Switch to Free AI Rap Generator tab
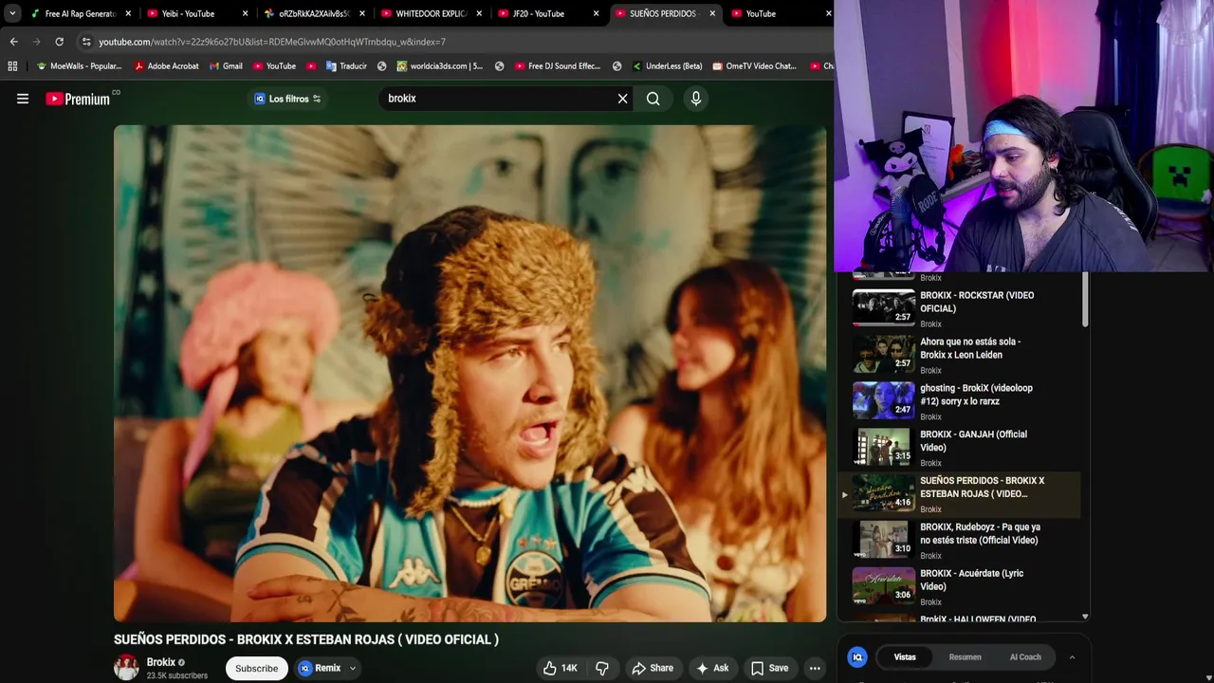Image resolution: width=1214 pixels, height=683 pixels. pos(80,13)
